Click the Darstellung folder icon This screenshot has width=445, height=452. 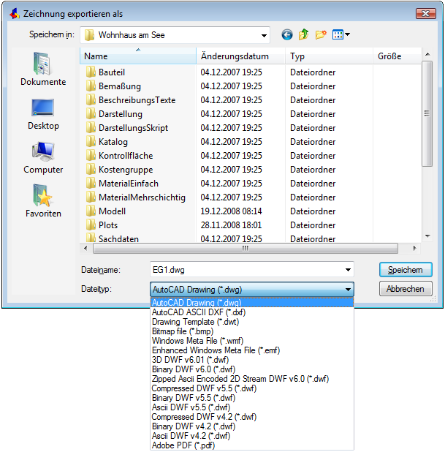[x=91, y=114]
